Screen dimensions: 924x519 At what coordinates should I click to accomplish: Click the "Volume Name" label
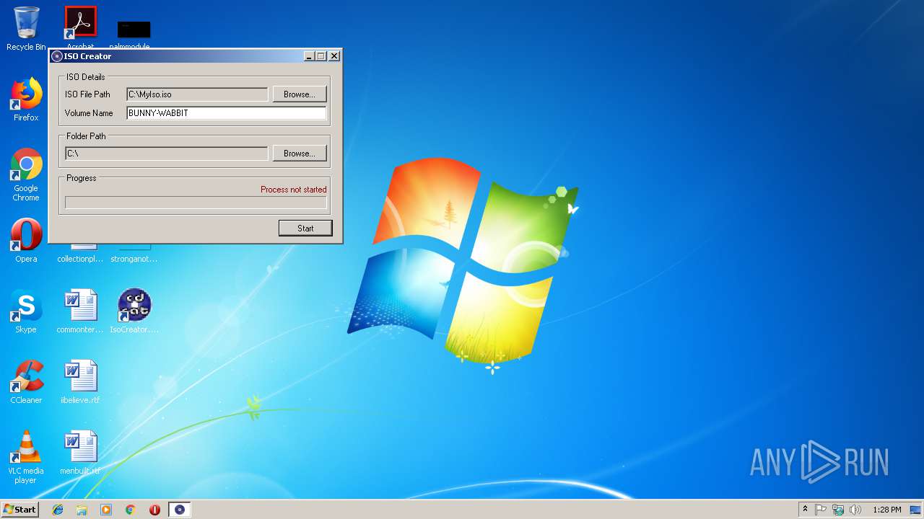pos(89,113)
